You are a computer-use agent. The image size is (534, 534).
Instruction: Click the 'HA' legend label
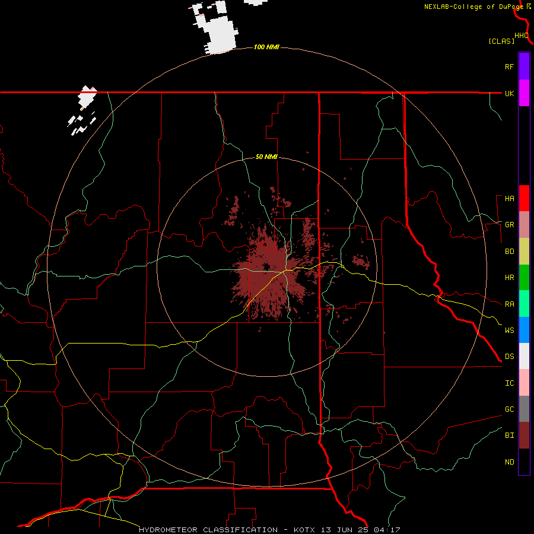(509, 199)
